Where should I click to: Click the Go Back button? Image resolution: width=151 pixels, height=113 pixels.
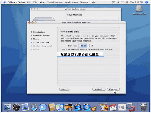coord(99,89)
